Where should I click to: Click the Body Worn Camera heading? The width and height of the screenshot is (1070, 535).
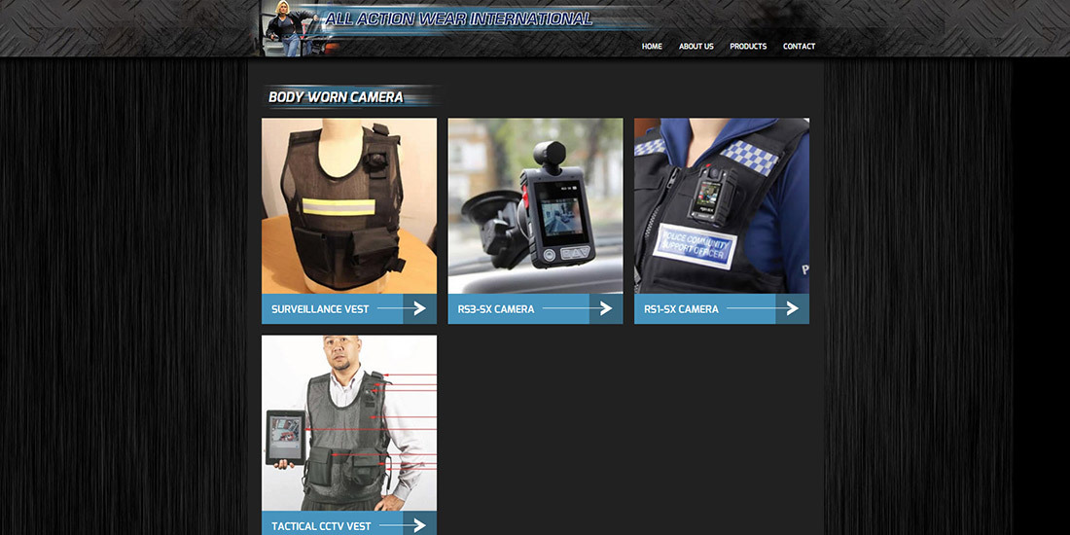click(336, 97)
